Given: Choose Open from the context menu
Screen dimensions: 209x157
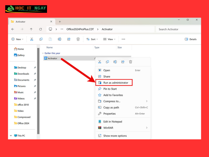Looking at the screenshot, I should (x=123, y=70).
